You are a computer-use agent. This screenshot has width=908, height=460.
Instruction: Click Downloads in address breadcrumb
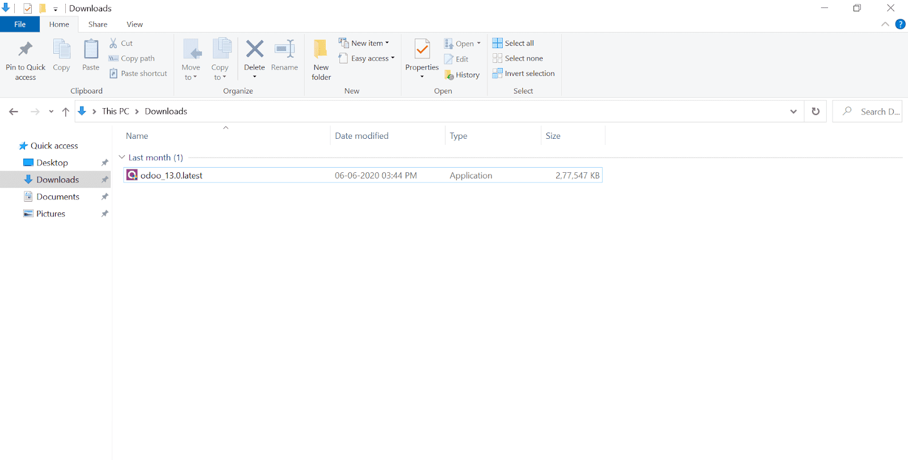point(166,112)
